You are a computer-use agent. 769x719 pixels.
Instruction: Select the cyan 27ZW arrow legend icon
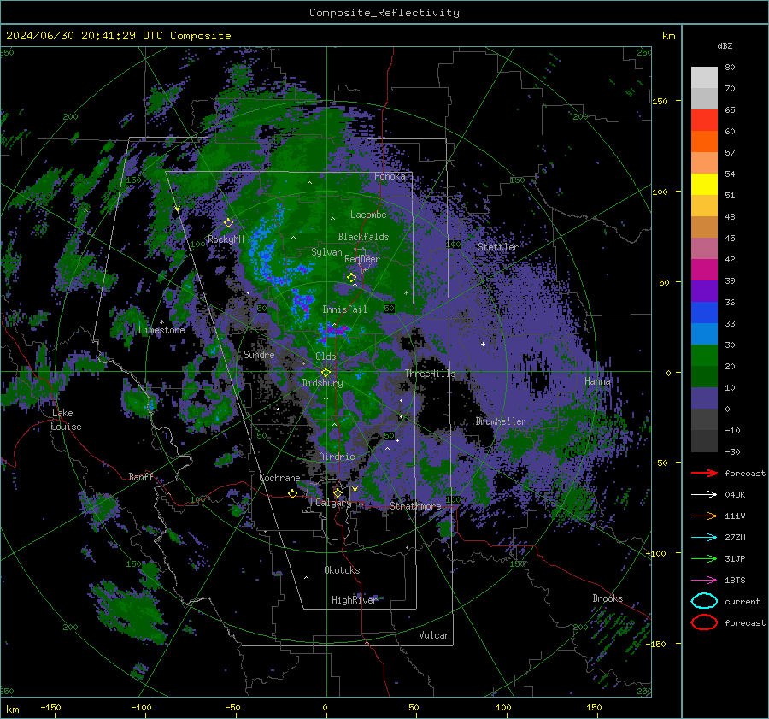(x=704, y=538)
